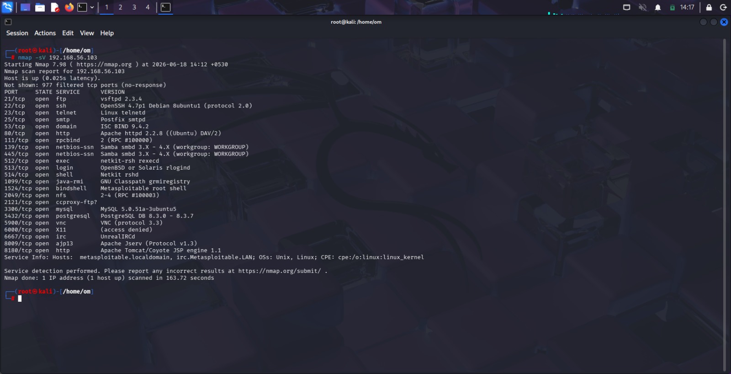Click the Netkit rshd text
The height and width of the screenshot is (374, 731).
(x=120, y=174)
